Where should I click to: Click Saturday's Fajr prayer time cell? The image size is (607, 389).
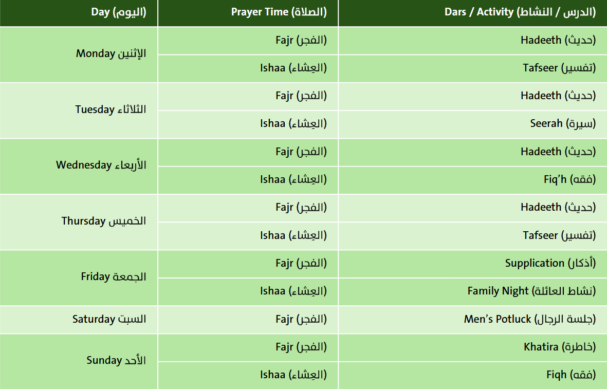click(248, 320)
